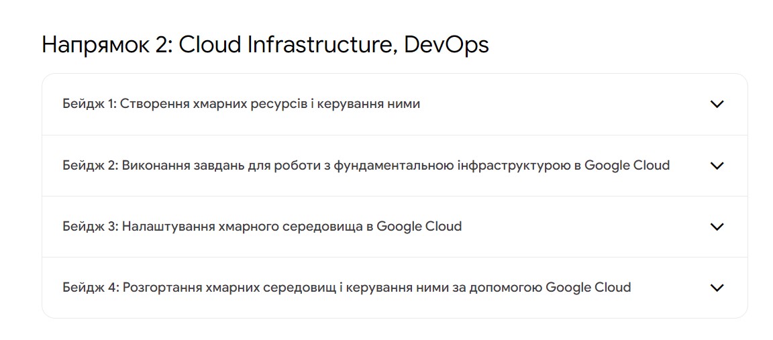Open "Налаштування хмарного середовища в Google Cloud" section
Viewport: 773px width, 340px height.
(x=292, y=227)
